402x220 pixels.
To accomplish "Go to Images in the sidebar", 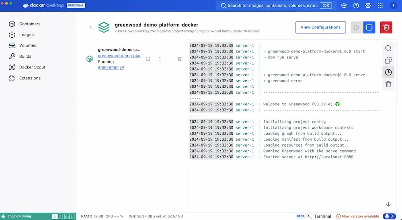I will click(x=26, y=35).
